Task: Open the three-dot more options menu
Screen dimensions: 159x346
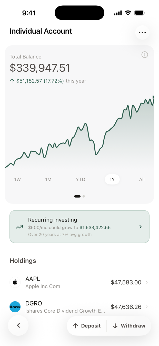Action: point(142,33)
